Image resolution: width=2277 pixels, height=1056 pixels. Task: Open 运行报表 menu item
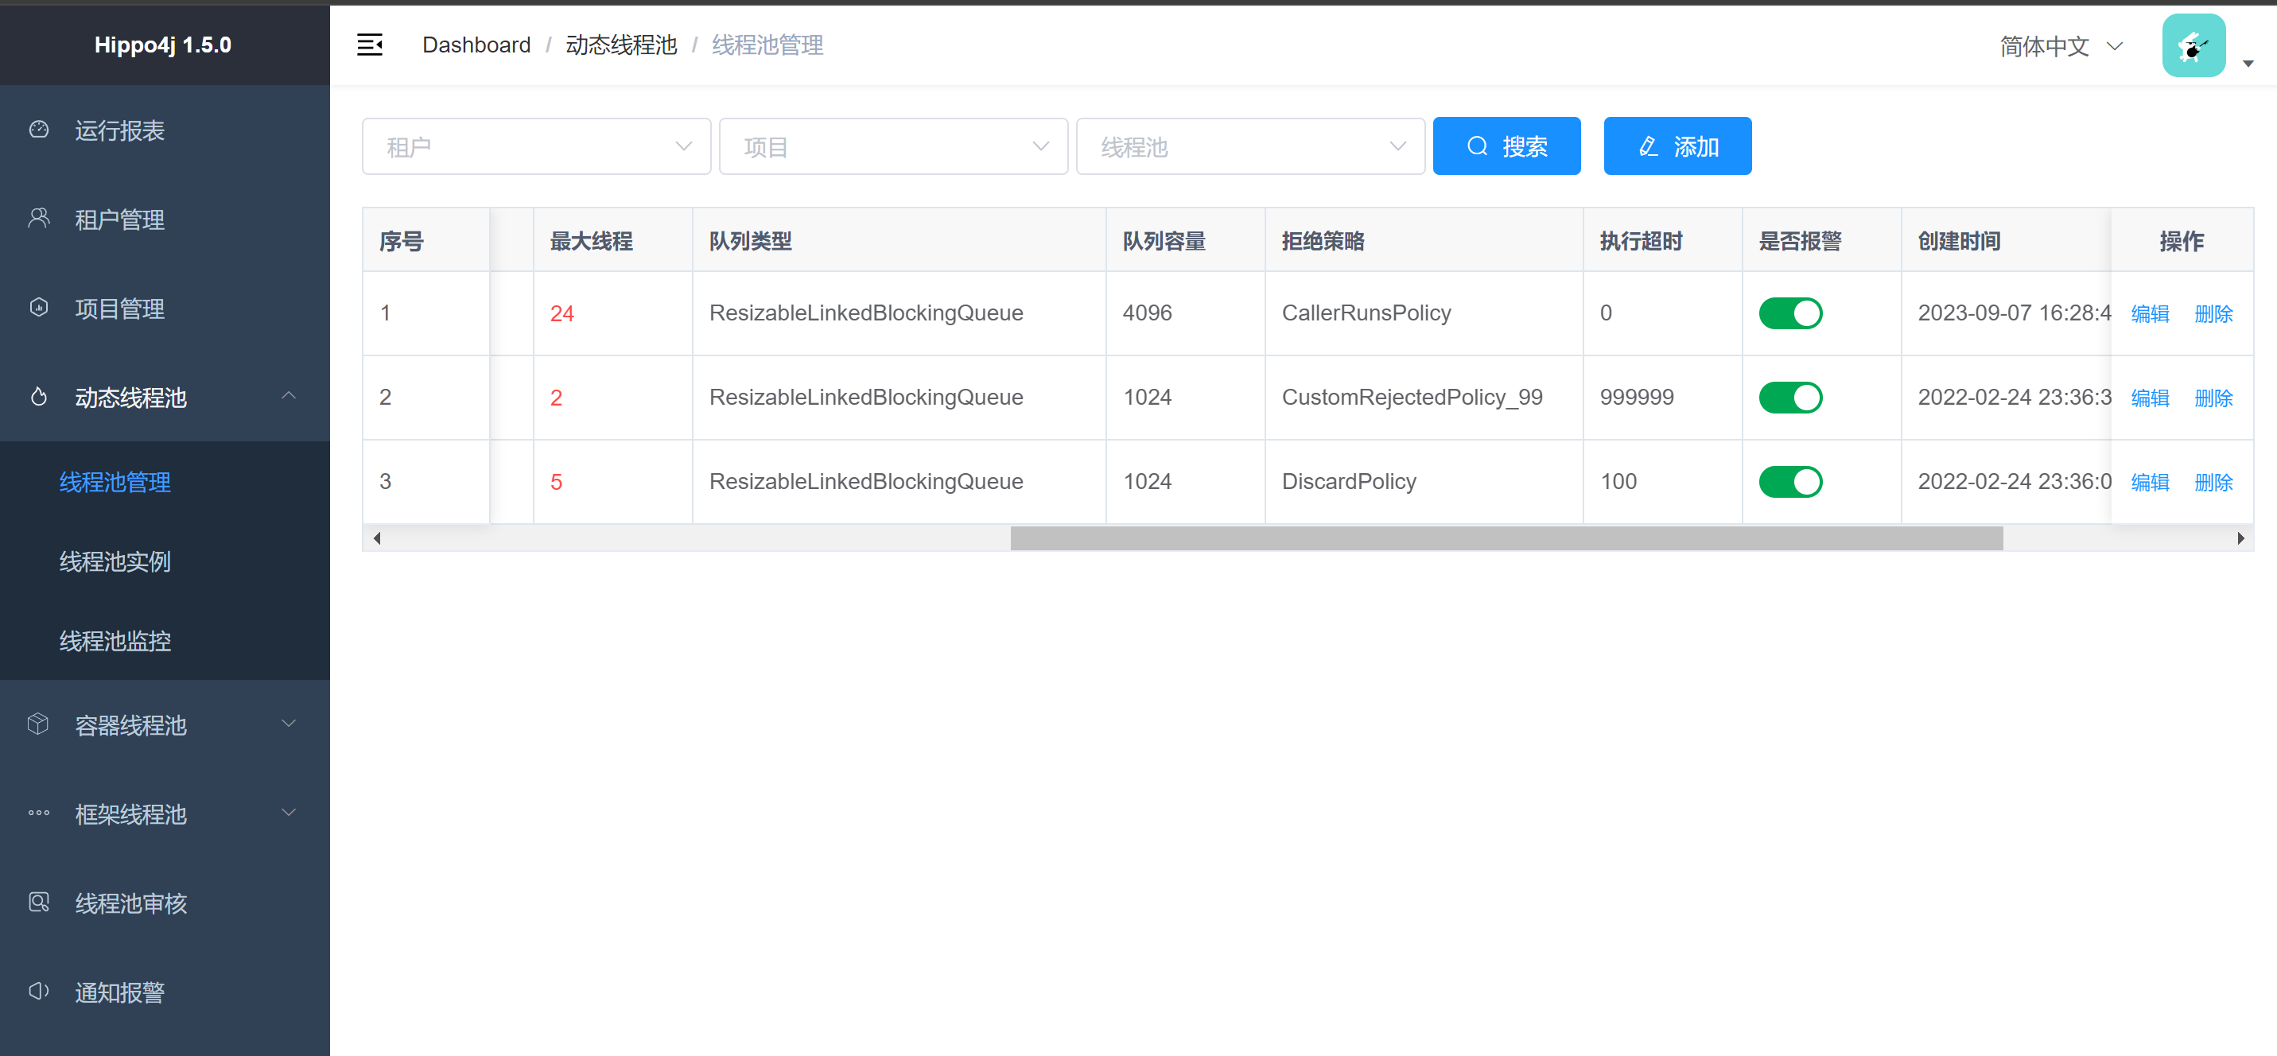coord(165,130)
